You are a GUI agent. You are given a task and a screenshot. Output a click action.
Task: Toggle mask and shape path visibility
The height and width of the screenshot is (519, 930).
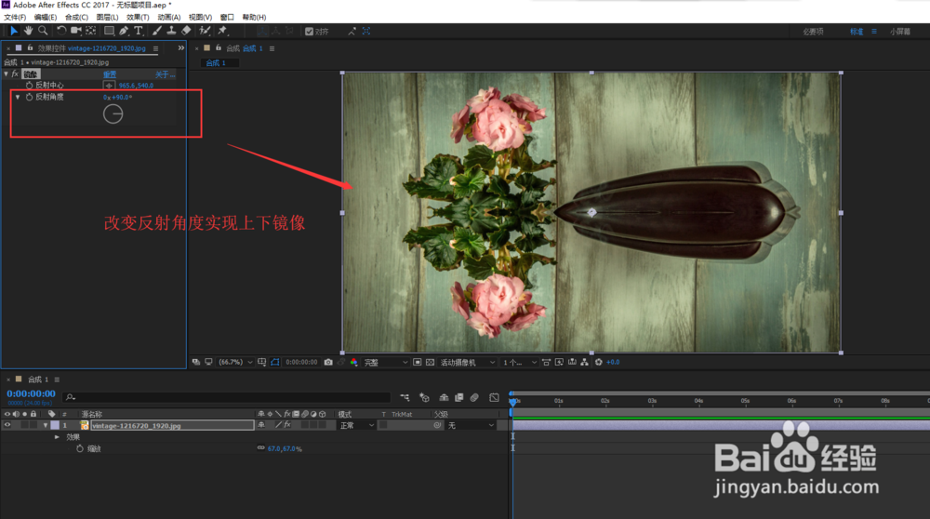click(275, 362)
